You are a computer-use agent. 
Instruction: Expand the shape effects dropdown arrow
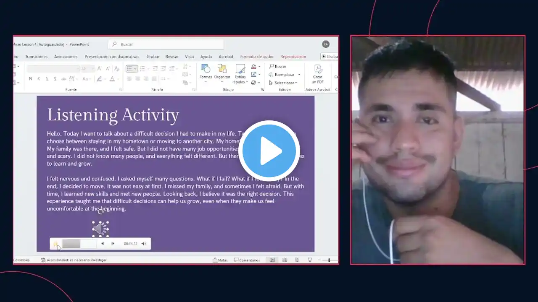(258, 83)
